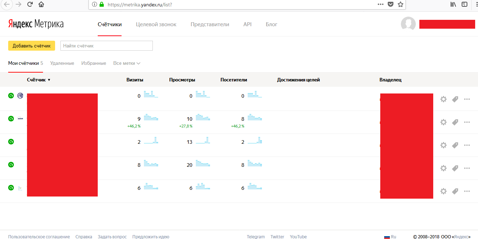Click green status icon of 6-visits counter
Viewport: 478px width, 239px height.
coord(11,188)
